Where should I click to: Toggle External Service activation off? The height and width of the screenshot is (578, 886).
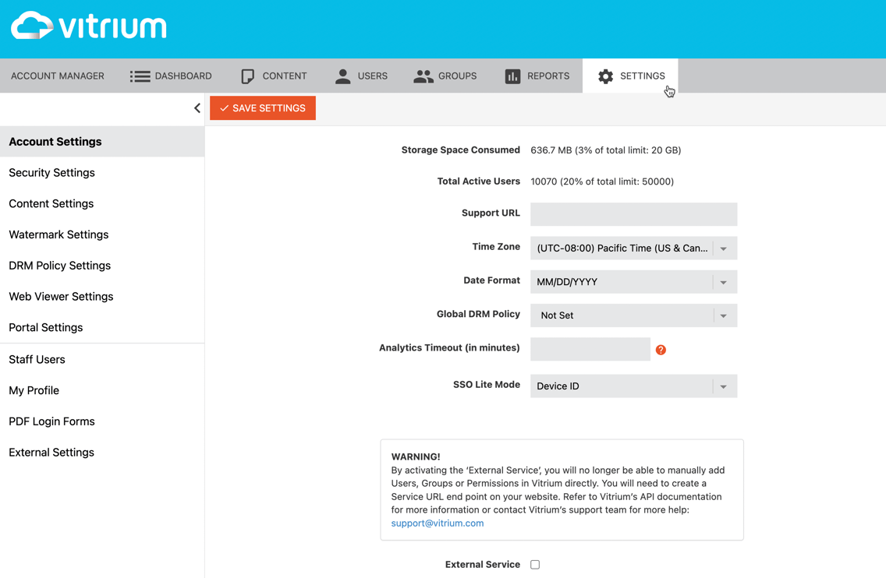(x=533, y=564)
